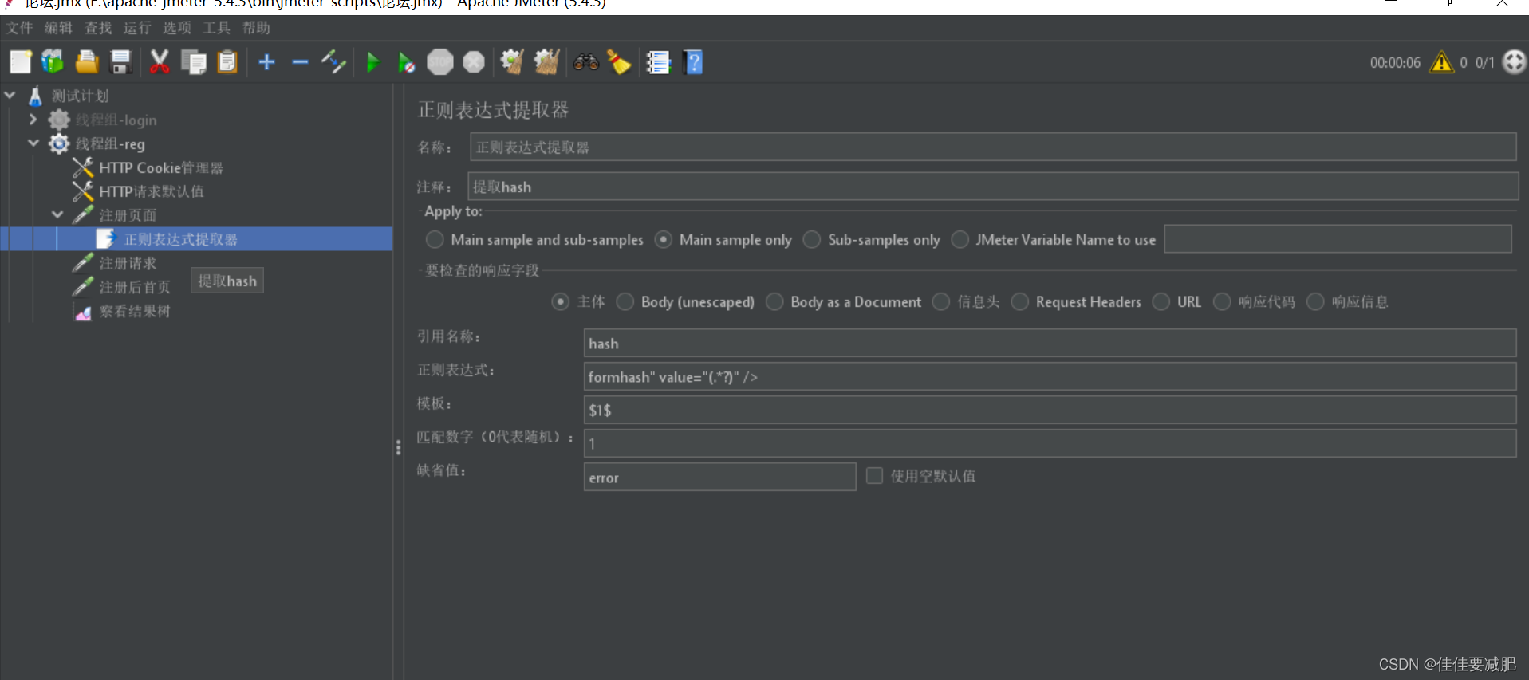The width and height of the screenshot is (1529, 680).
Task: Click the Shutdown round icon
Action: pyautogui.click(x=474, y=62)
